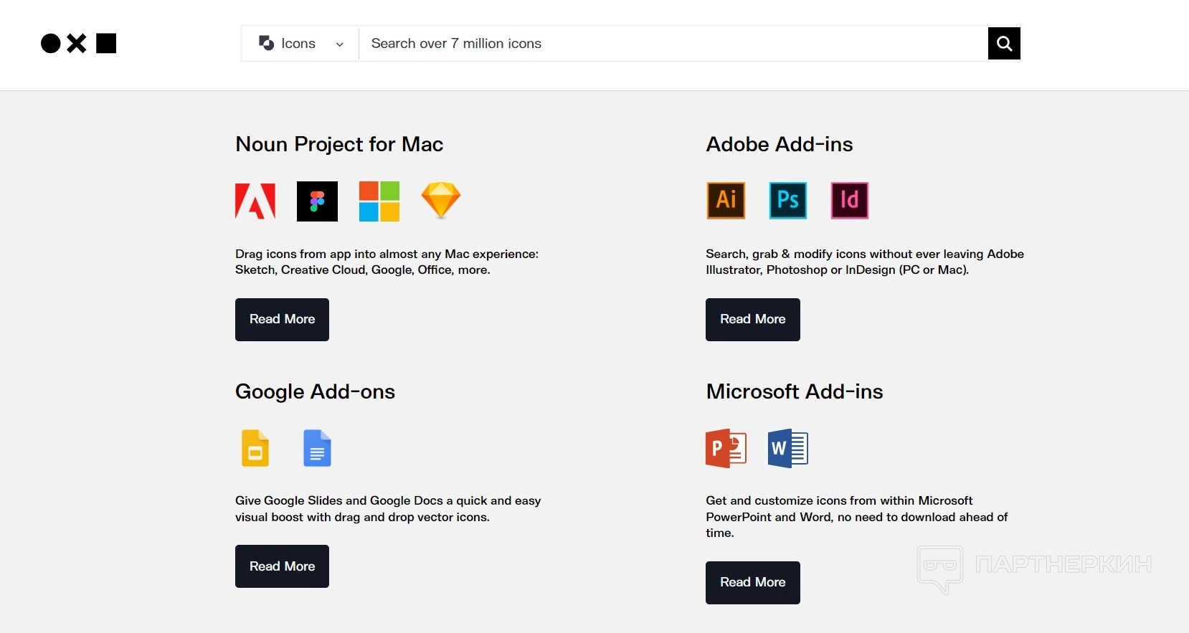The width and height of the screenshot is (1189, 633).
Task: Click the chevron beside the Icons selector
Action: (339, 44)
